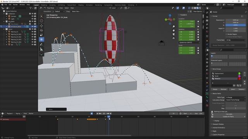Hide the Camera object with its eye icon
The width and height of the screenshot is (248, 139).
[33, 16]
